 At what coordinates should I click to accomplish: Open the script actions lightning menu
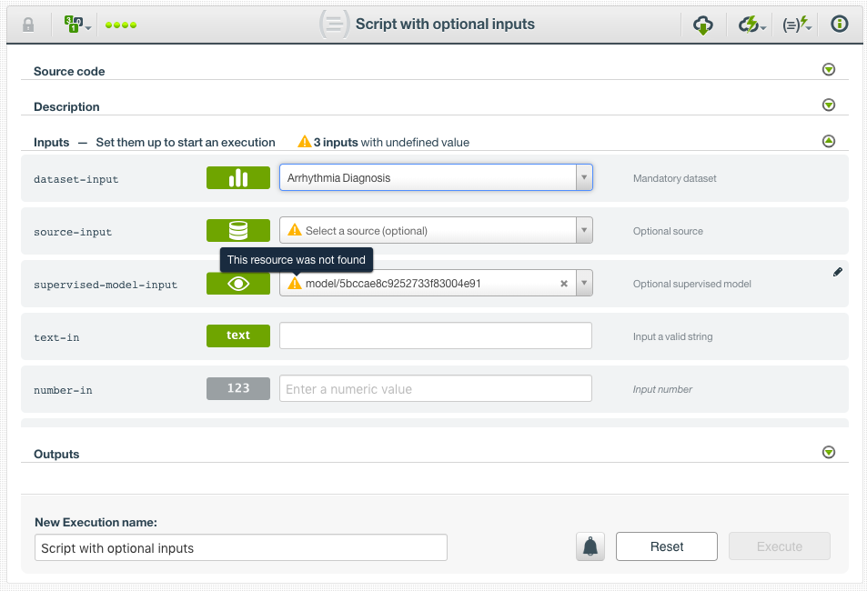click(x=750, y=25)
